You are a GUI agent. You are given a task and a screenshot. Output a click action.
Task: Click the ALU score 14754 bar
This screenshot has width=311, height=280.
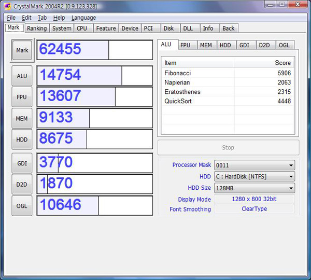pos(95,76)
